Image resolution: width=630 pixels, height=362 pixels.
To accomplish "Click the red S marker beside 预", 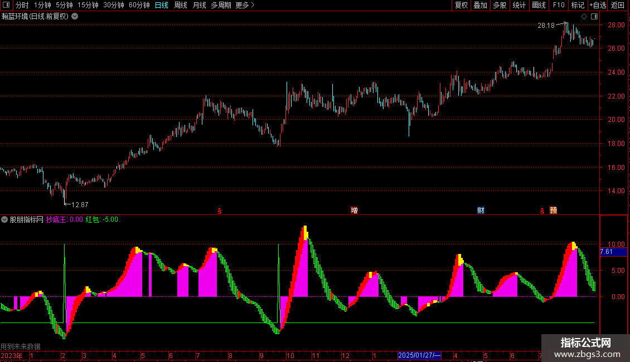I will (x=542, y=211).
